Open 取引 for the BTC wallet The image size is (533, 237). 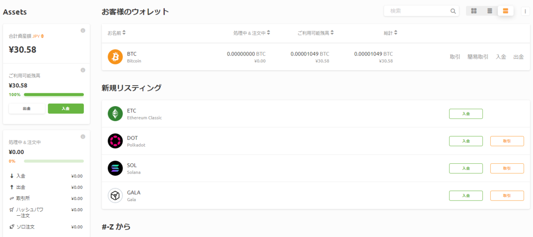[455, 57]
